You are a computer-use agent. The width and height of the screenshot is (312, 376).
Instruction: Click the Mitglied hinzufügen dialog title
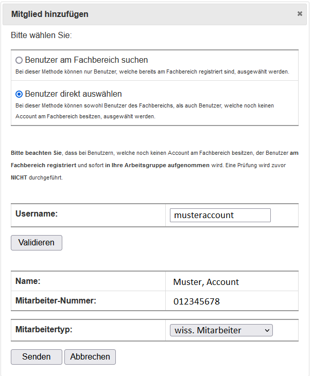pos(50,14)
